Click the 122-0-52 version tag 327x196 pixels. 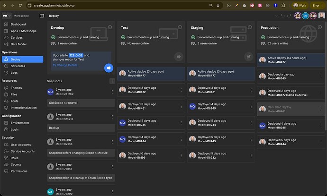tap(76, 55)
